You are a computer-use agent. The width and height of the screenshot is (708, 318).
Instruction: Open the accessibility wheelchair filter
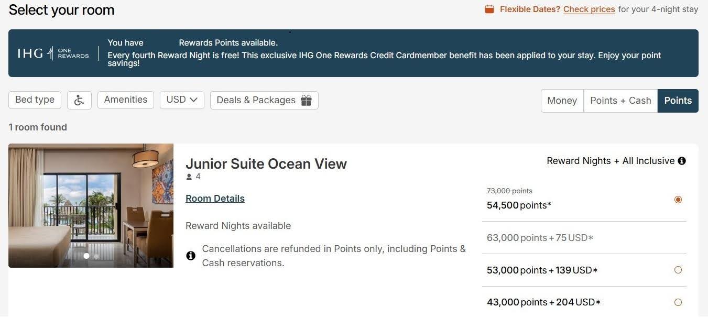coord(79,100)
